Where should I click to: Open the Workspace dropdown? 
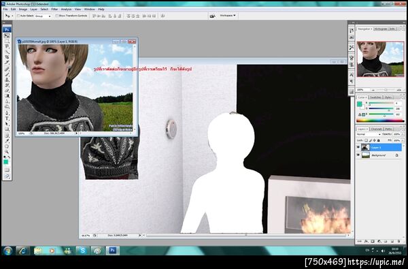coord(228,16)
